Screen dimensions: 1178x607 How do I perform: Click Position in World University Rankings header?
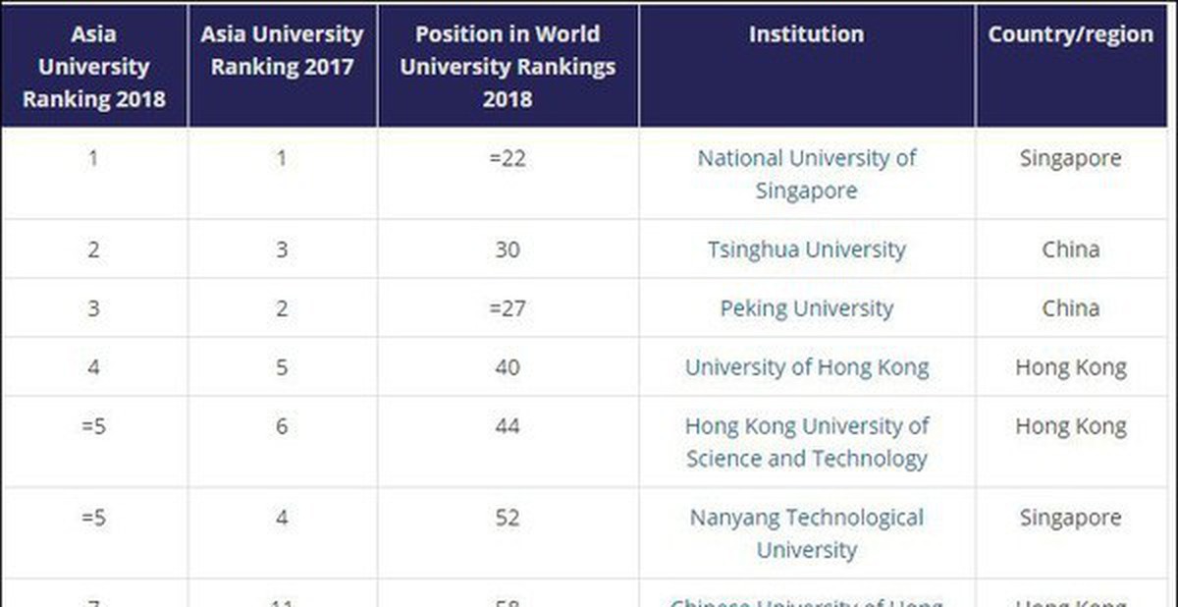pyautogui.click(x=508, y=66)
